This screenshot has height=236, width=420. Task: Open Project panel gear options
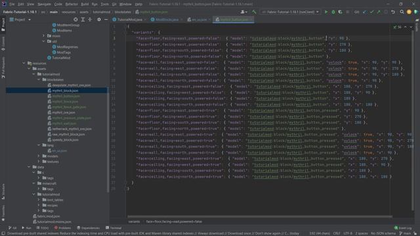tap(99, 20)
